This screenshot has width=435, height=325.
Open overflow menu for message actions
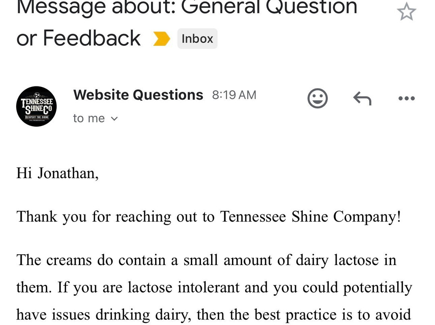(x=406, y=98)
